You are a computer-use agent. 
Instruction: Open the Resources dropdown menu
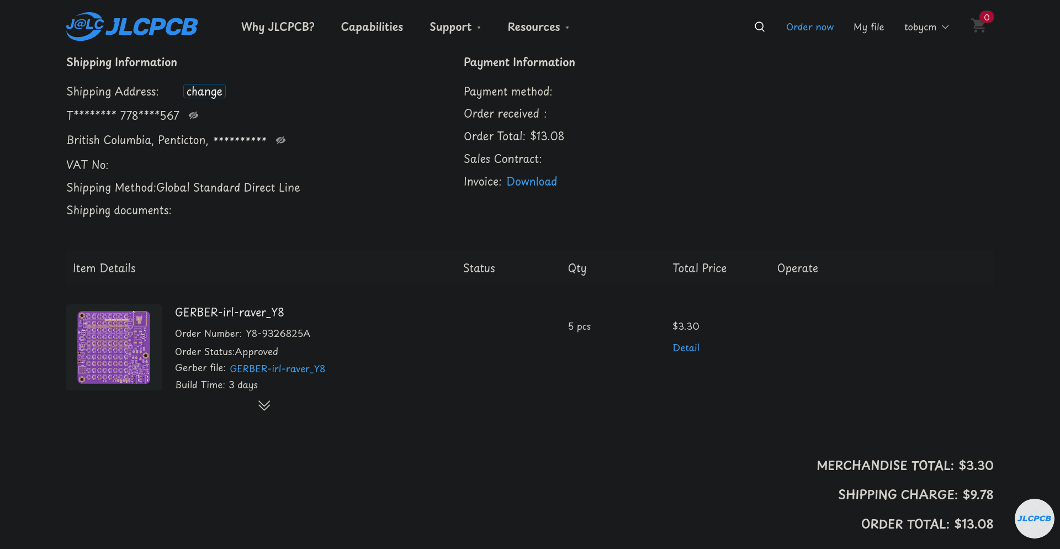pos(538,27)
